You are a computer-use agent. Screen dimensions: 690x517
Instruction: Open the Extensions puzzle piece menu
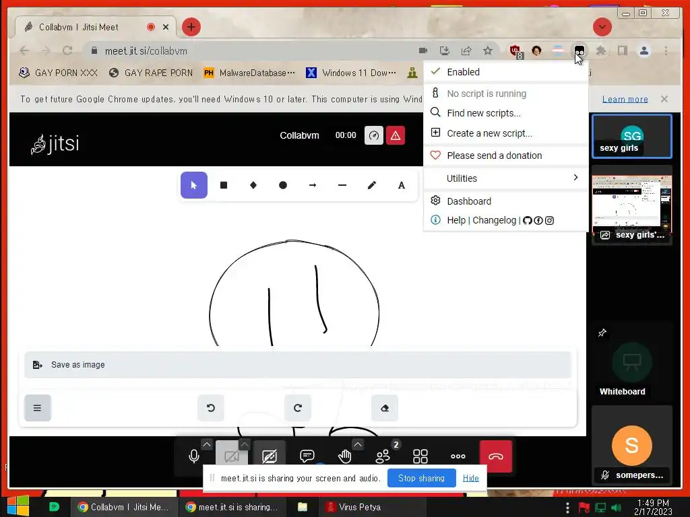click(600, 51)
